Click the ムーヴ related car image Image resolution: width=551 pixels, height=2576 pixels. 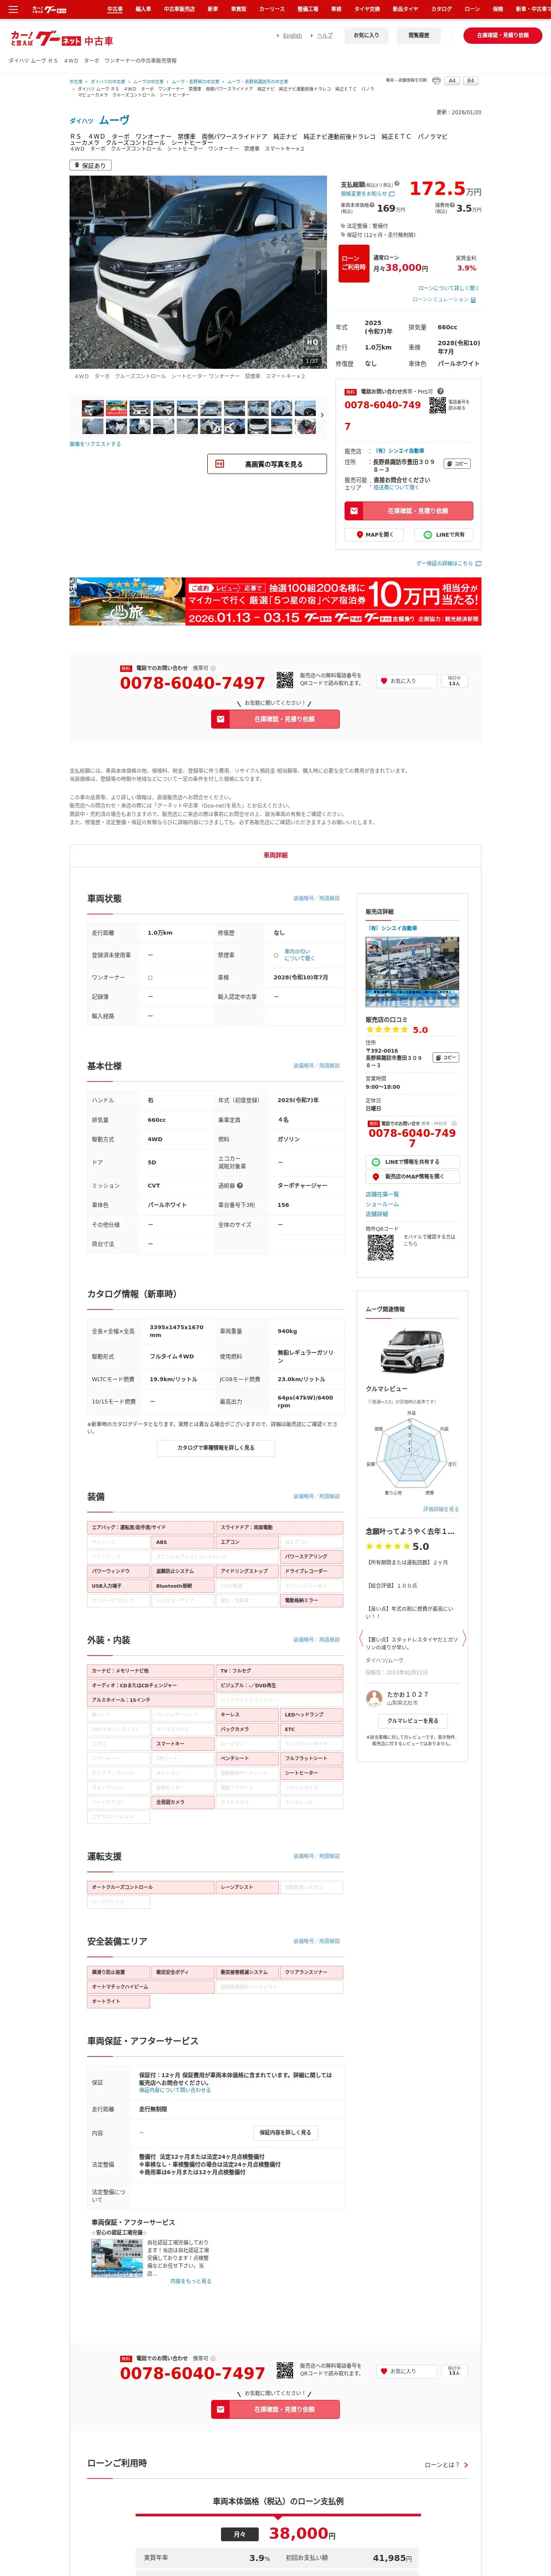pos(412,1351)
